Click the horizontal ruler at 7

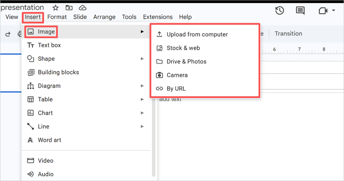point(299,49)
